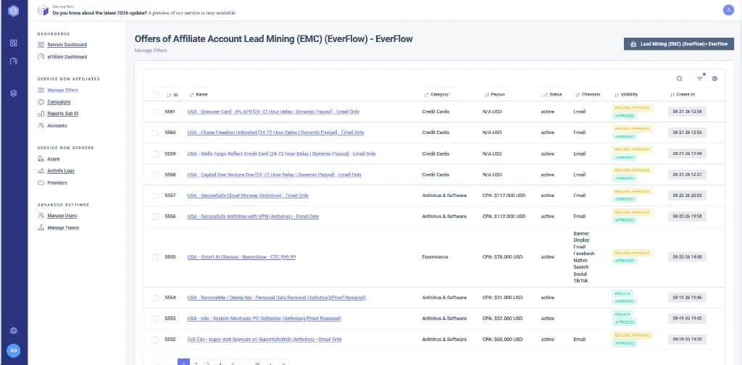This screenshot has width=742, height=365.
Task: Open Servers Dashboard in the sidebar
Action: click(x=67, y=45)
